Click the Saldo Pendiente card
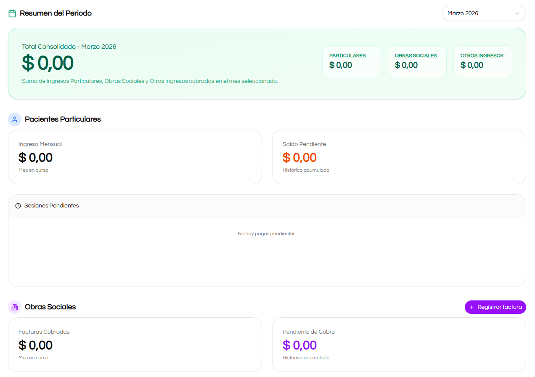This screenshot has width=535, height=377. click(399, 157)
